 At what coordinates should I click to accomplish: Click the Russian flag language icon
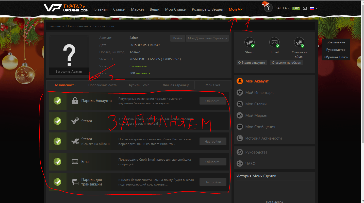tap(312, 8)
